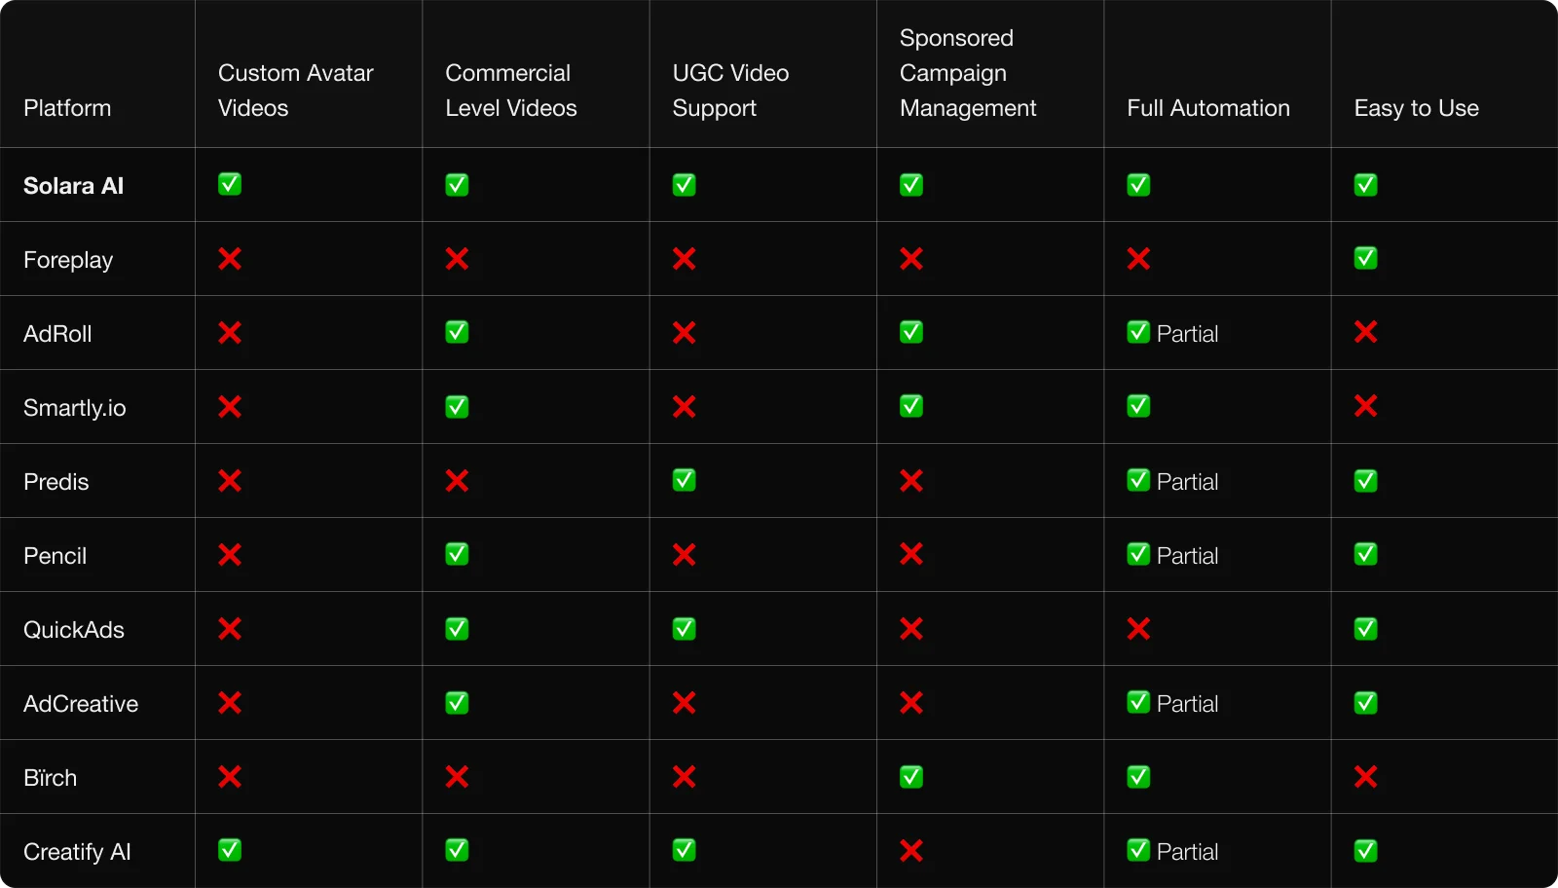Click AdRoll's Easy to Use red X
Viewport: 1558px width, 888px height.
(1365, 332)
